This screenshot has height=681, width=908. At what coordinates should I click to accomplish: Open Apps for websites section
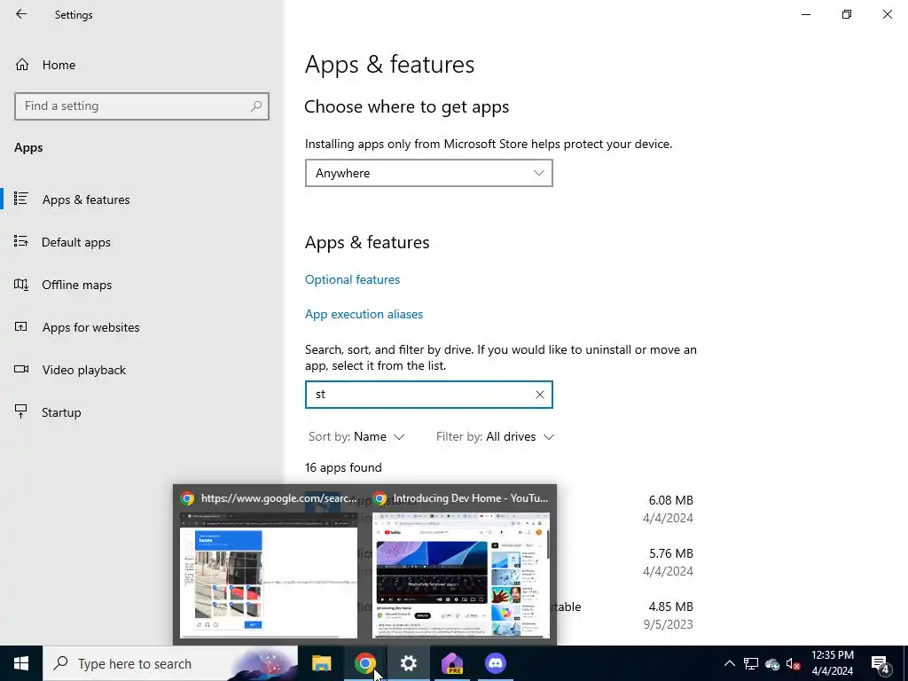click(90, 327)
